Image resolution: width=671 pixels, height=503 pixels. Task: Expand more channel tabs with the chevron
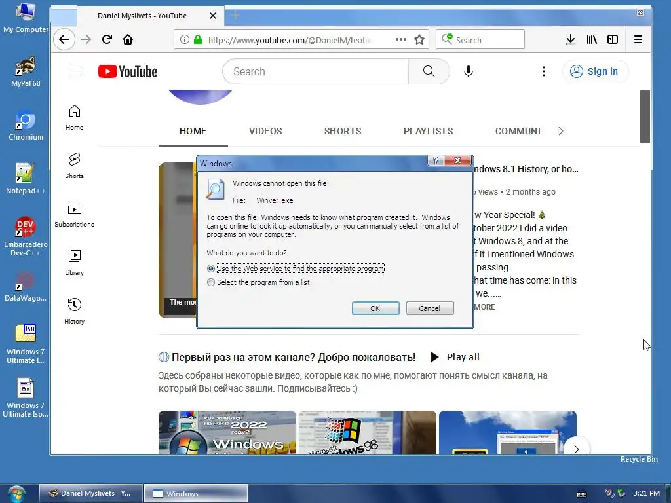coord(561,131)
